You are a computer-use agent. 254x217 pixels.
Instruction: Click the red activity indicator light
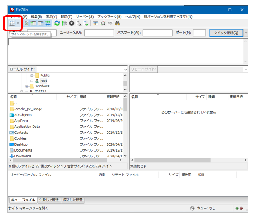point(241,209)
